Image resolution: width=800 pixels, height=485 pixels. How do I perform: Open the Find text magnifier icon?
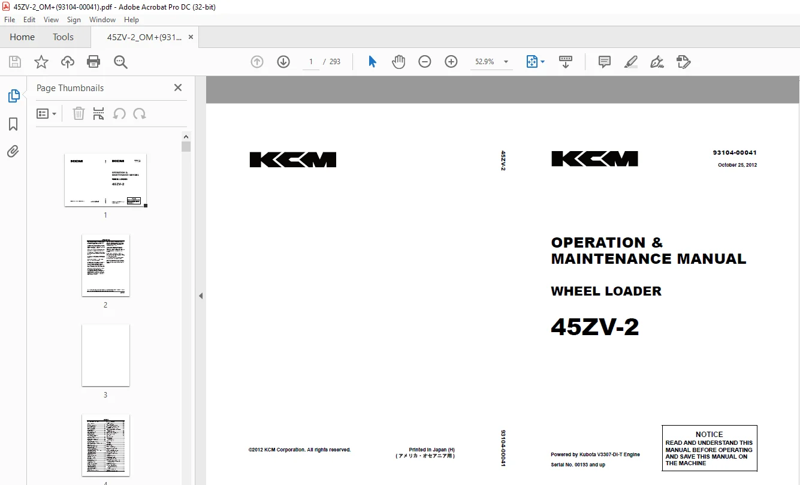click(120, 62)
